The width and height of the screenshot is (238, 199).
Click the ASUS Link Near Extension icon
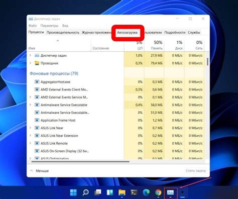(x=37, y=136)
